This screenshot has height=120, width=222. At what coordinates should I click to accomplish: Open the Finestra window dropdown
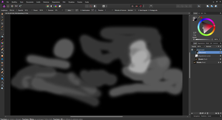112,10
